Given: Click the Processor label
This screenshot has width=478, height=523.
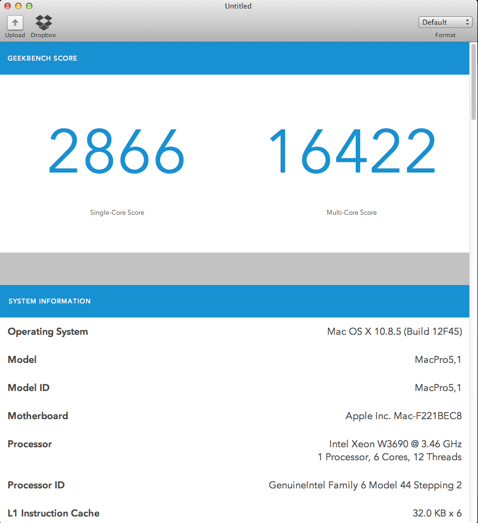Looking at the screenshot, I should 30,444.
